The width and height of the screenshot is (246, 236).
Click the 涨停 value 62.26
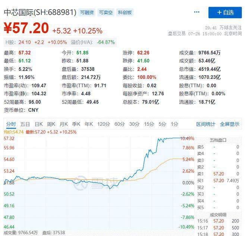click(143, 53)
